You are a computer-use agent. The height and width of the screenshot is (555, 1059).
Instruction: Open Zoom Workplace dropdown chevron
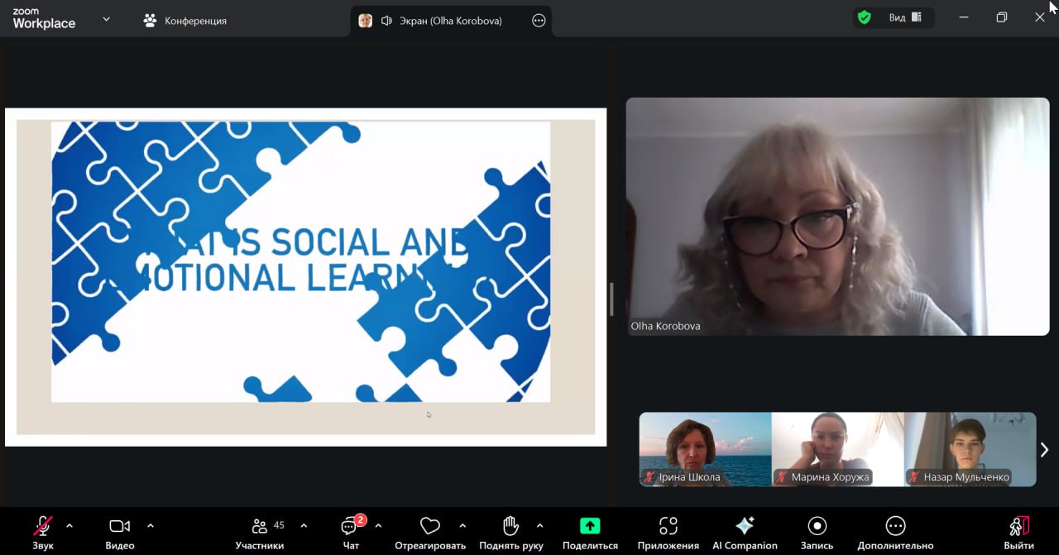click(x=106, y=19)
